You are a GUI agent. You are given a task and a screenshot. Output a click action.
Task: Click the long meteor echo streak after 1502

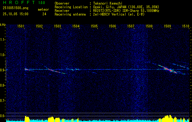[x=55, y=70]
